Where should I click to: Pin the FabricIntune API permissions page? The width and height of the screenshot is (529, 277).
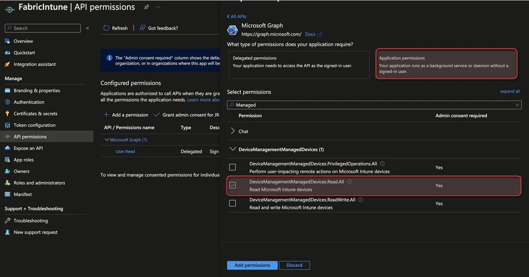click(146, 7)
